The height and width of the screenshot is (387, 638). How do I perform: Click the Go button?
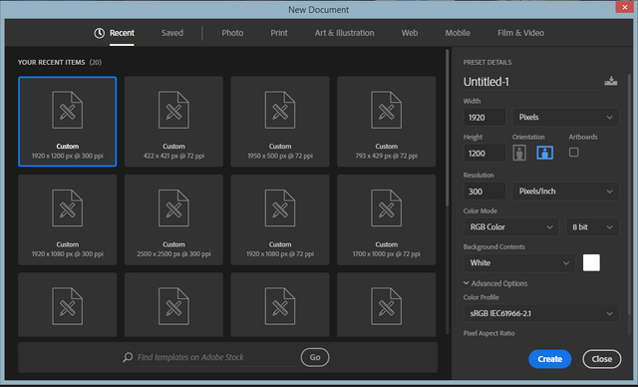tap(315, 357)
